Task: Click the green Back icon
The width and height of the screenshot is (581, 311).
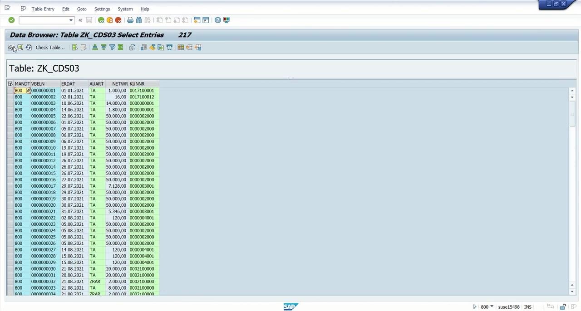Action: (101, 20)
